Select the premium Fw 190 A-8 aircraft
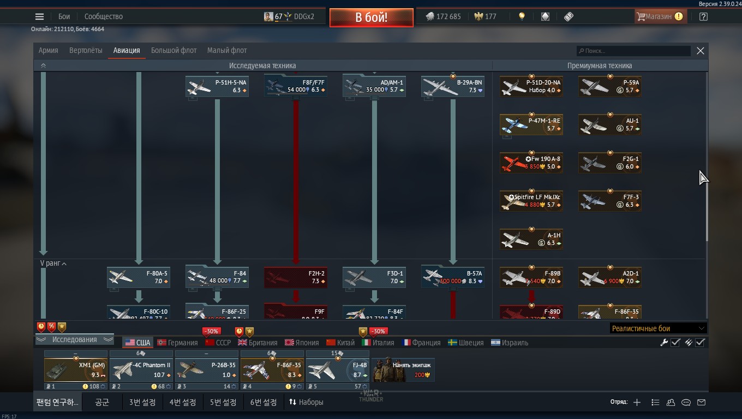The image size is (742, 419). [531, 163]
